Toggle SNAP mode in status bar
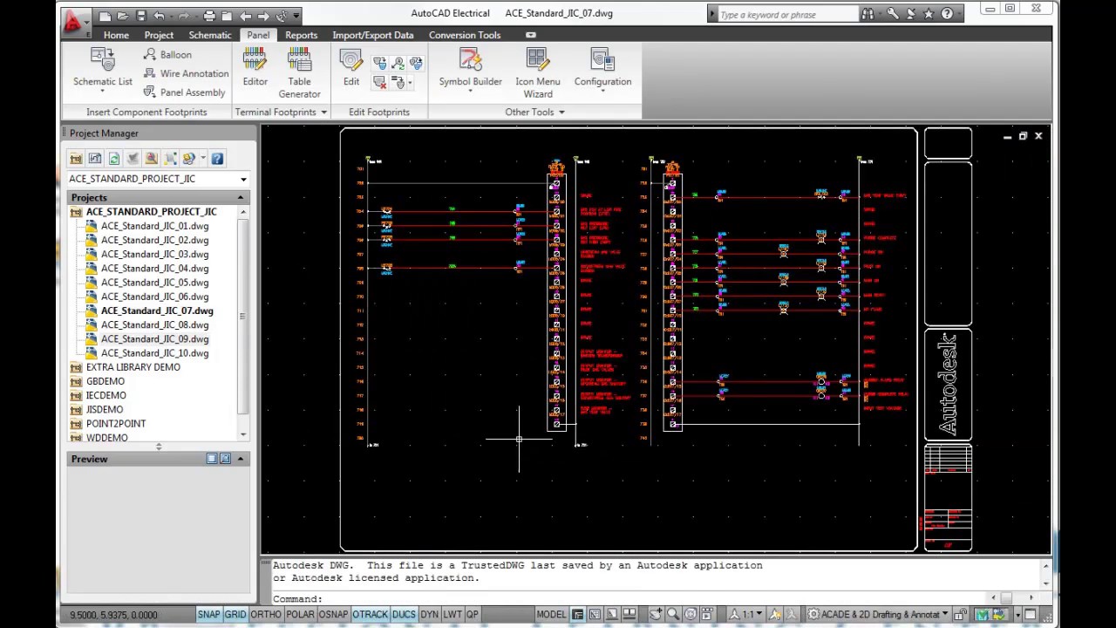1116x628 pixels. [x=208, y=615]
